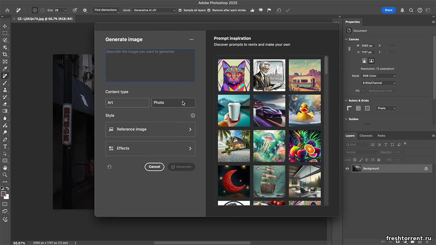Click the prompt description text field

click(150, 65)
